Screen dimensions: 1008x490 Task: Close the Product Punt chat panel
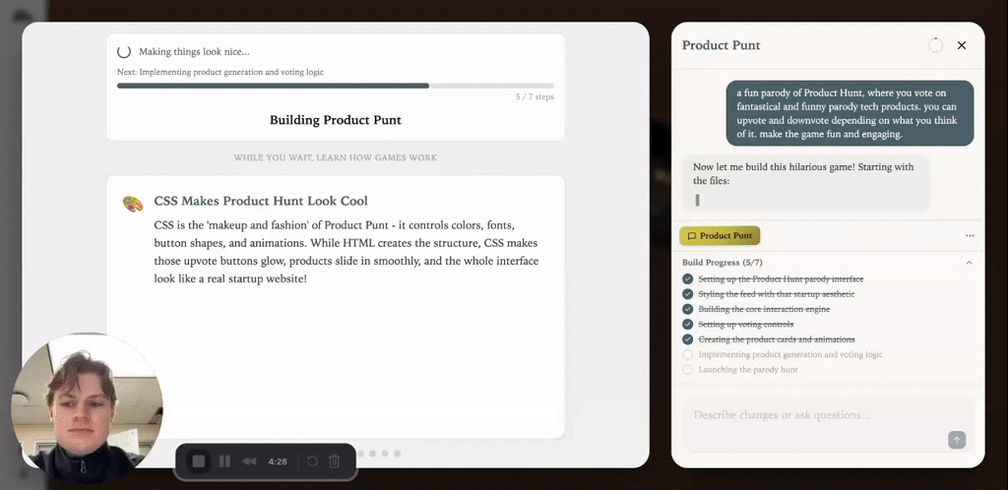tap(962, 45)
